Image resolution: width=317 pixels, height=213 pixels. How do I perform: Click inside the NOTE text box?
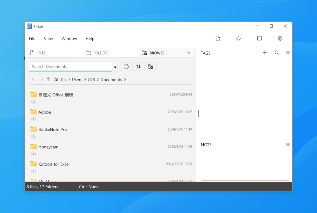pyautogui.click(x=245, y=169)
